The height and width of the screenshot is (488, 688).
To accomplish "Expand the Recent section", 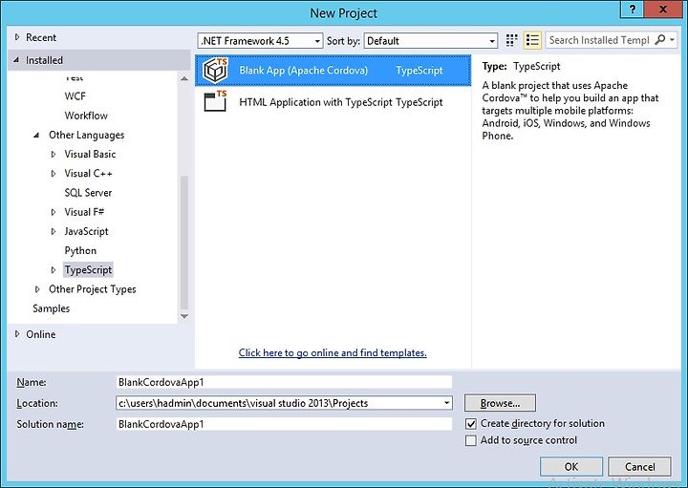I will [17, 37].
